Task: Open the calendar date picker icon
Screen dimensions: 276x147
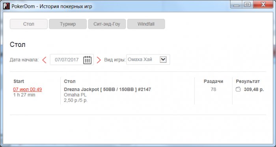Action: pyautogui.click(x=87, y=60)
